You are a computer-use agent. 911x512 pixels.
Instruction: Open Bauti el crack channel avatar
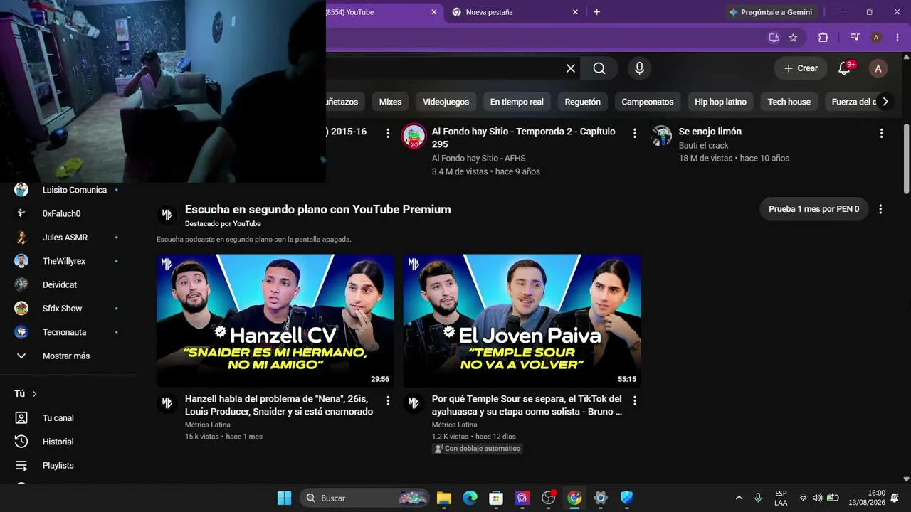click(x=661, y=136)
